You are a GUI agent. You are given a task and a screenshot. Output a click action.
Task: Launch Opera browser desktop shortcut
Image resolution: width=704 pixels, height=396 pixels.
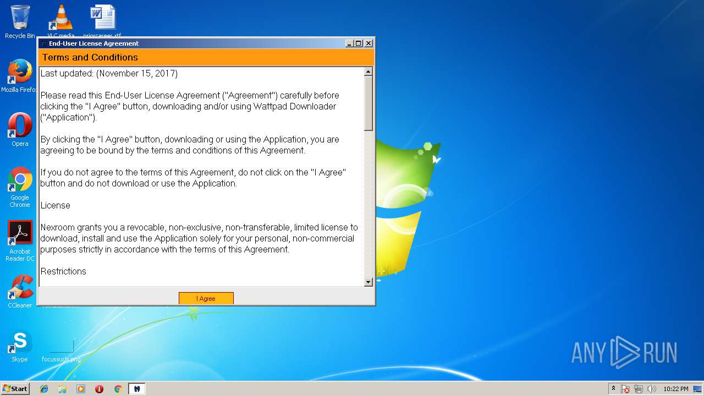pyautogui.click(x=20, y=130)
